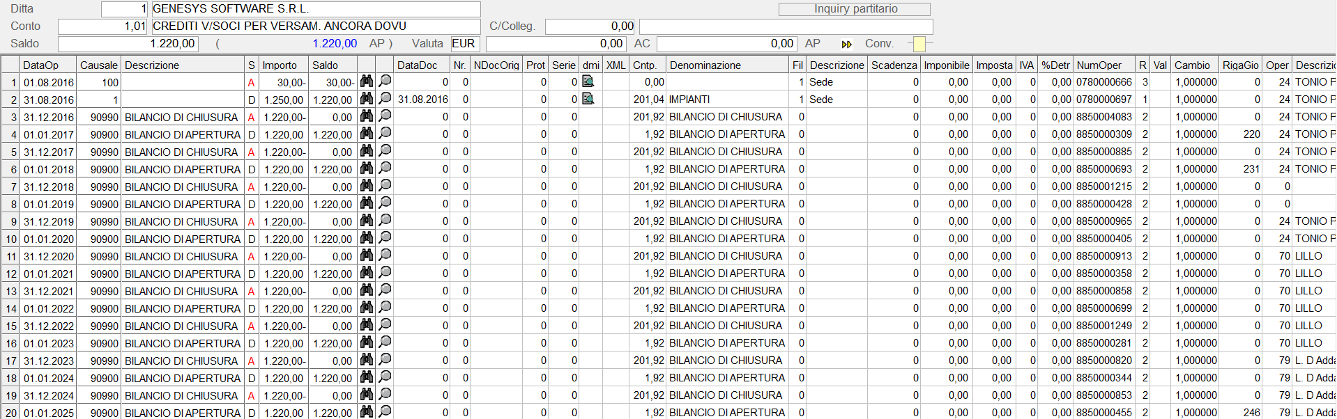Click magnifier icon in row 2
This screenshot has width=1337, height=419.
click(x=385, y=99)
